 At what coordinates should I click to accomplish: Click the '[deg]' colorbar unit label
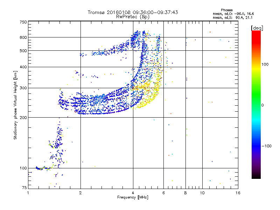click(257, 28)
